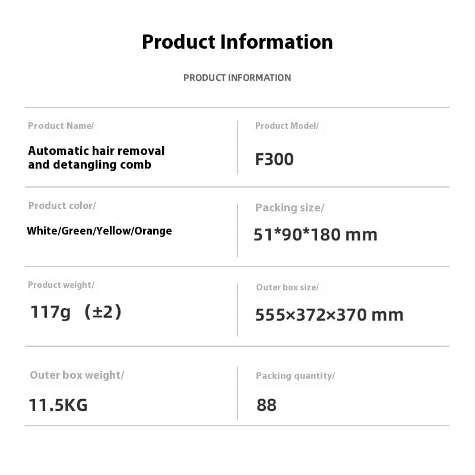
Task: Click the "117g" product weight value
Action: (50, 312)
